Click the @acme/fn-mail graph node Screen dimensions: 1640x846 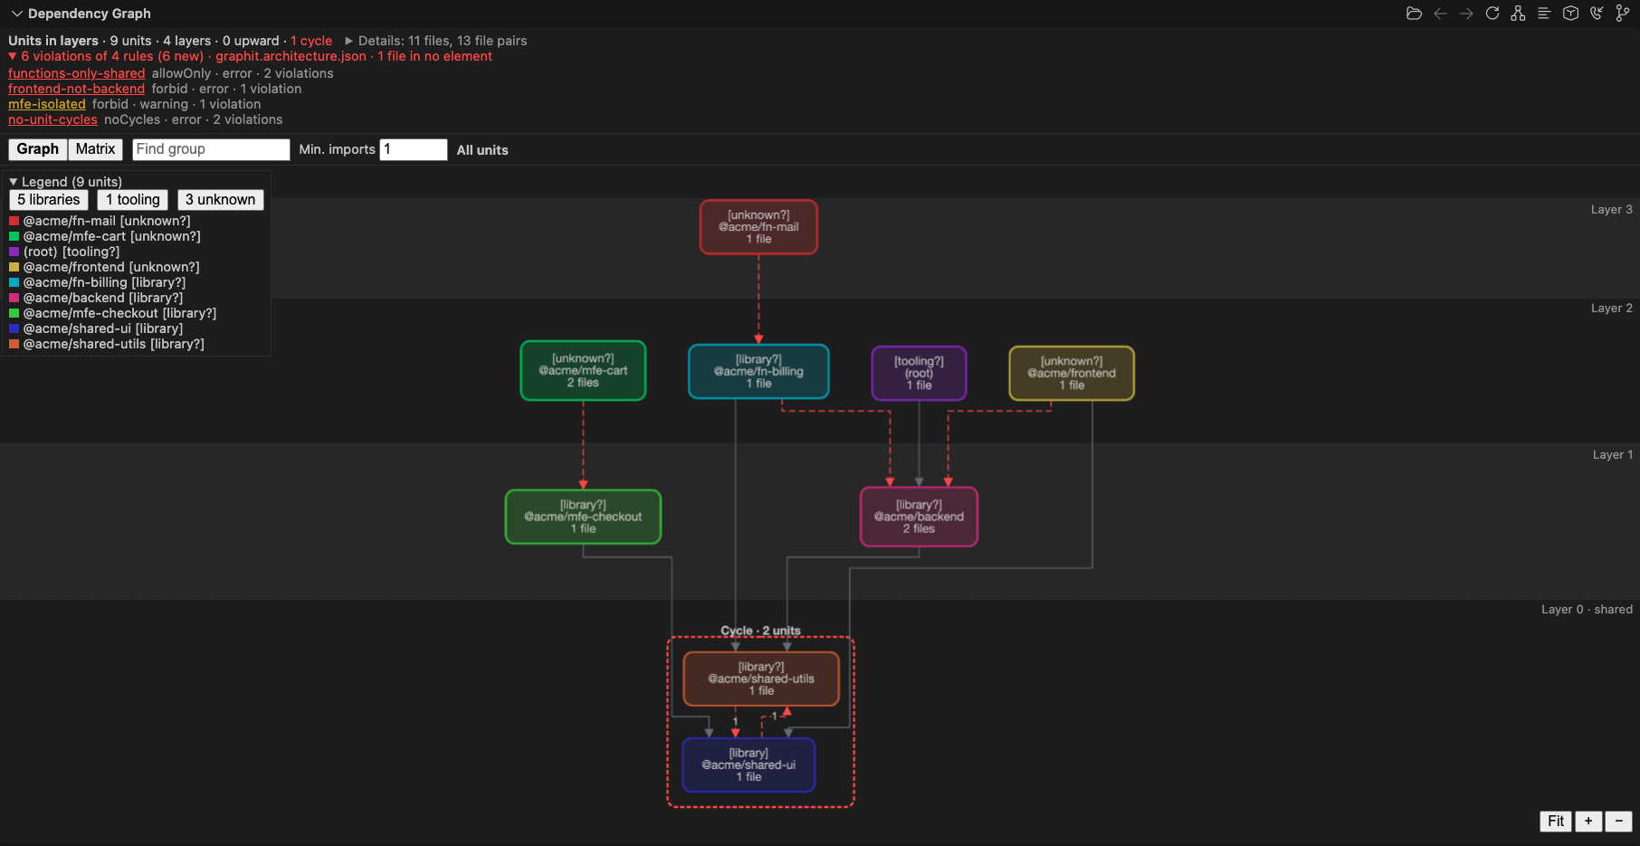(x=758, y=227)
